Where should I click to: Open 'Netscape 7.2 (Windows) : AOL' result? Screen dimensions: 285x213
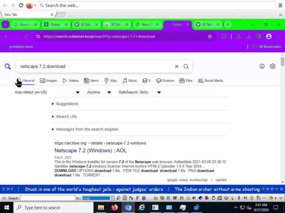pyautogui.click(x=90, y=151)
